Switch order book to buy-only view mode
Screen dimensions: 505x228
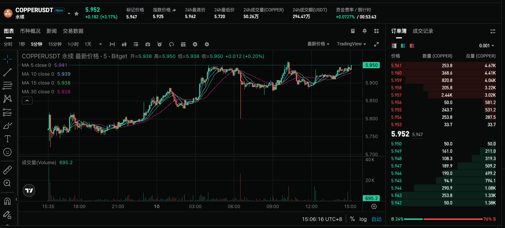click(403, 45)
